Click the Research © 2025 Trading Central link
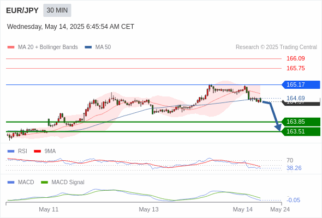322x218 pixels. coord(276,47)
